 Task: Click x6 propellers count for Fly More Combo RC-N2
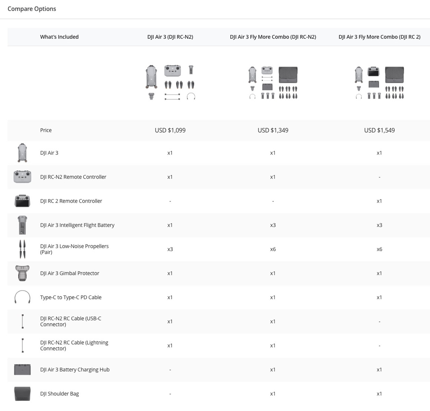click(273, 249)
